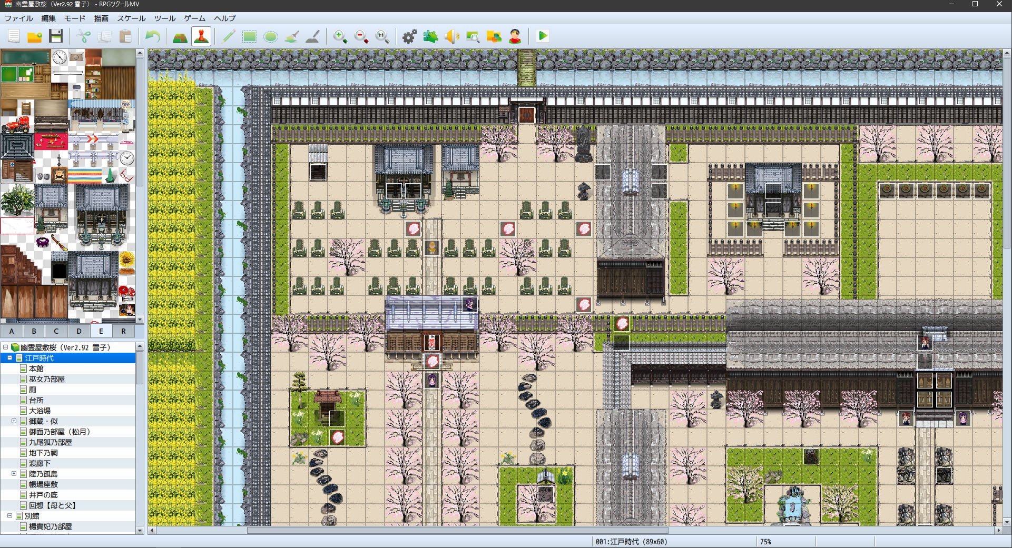The width and height of the screenshot is (1012, 548).
Task: Start Playtest with the green play icon
Action: (543, 36)
